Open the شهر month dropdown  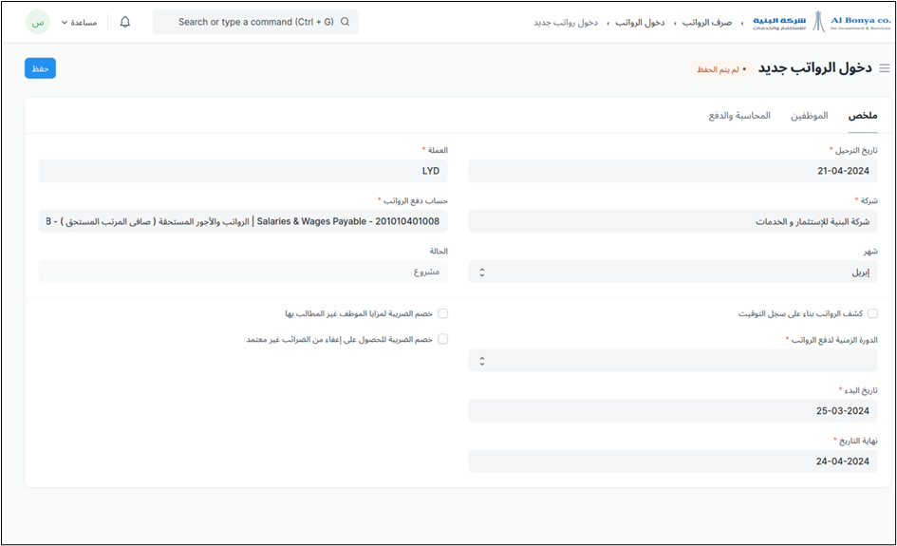pos(673,272)
